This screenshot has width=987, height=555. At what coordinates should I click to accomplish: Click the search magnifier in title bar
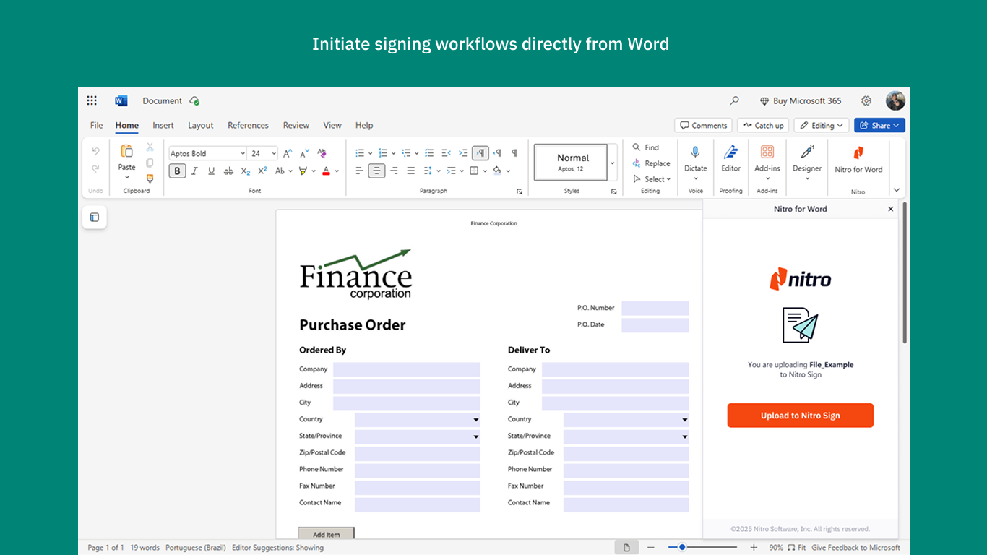(x=735, y=100)
